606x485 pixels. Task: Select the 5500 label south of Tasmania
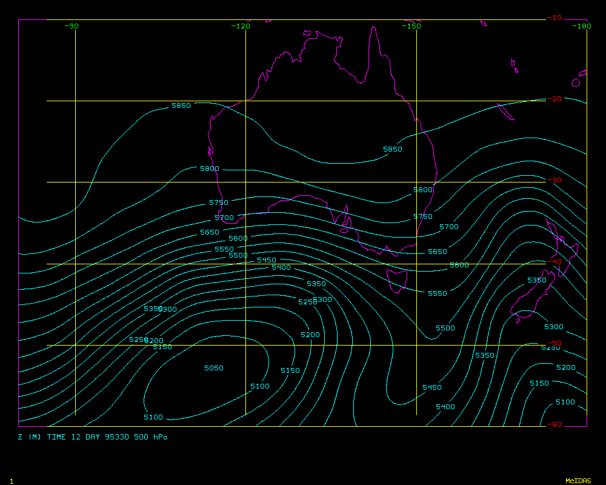[x=445, y=328]
